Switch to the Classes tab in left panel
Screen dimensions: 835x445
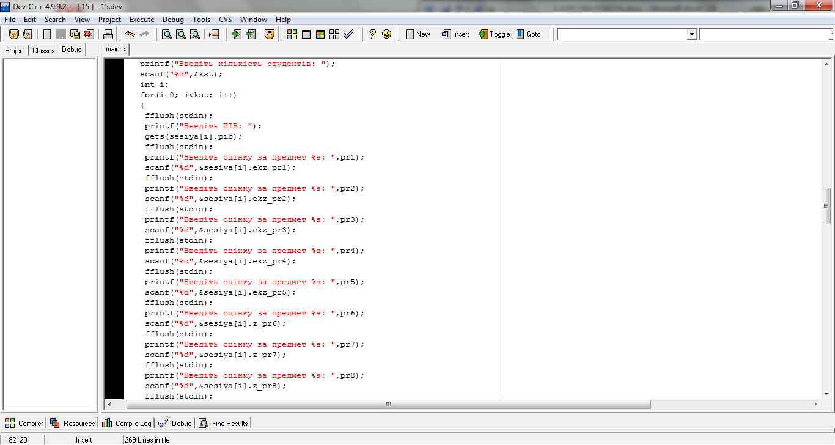(x=43, y=51)
